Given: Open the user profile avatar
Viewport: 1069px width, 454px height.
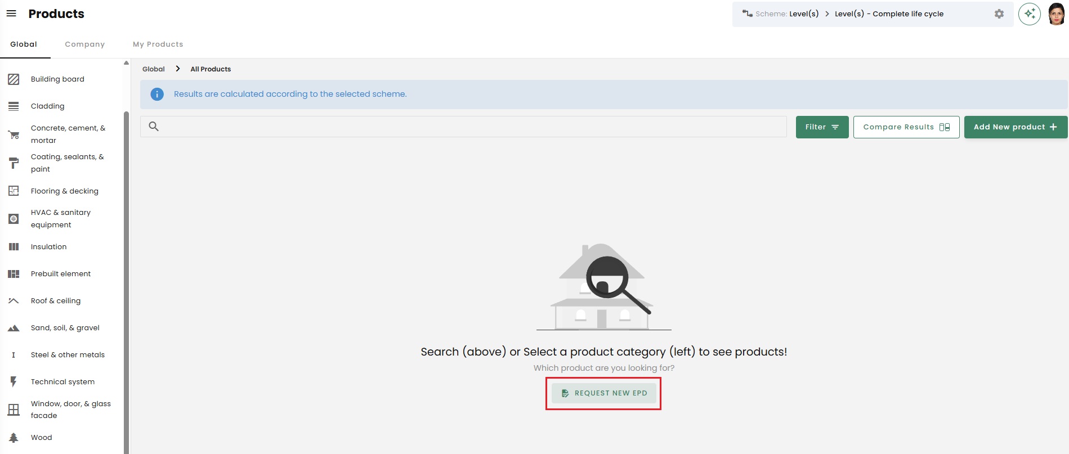Looking at the screenshot, I should (x=1056, y=14).
